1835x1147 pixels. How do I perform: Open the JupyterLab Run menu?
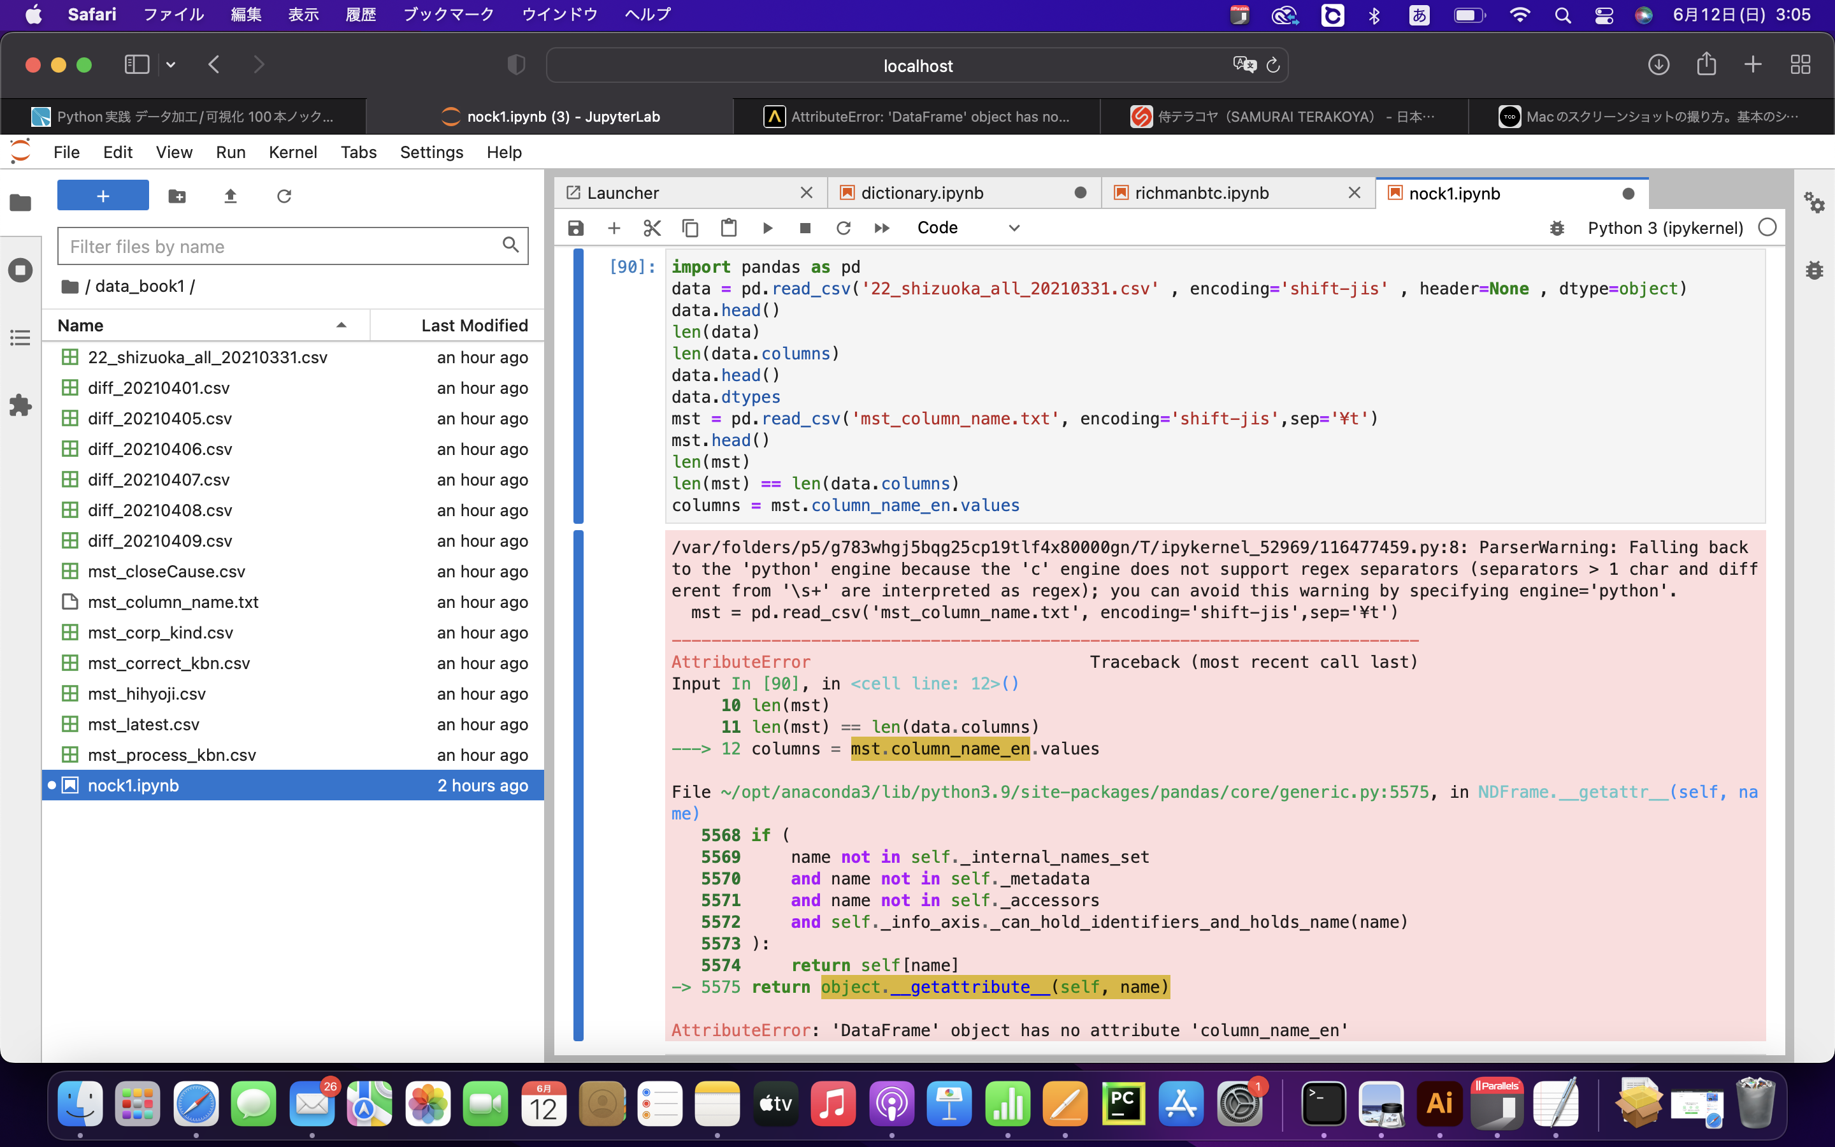[231, 152]
